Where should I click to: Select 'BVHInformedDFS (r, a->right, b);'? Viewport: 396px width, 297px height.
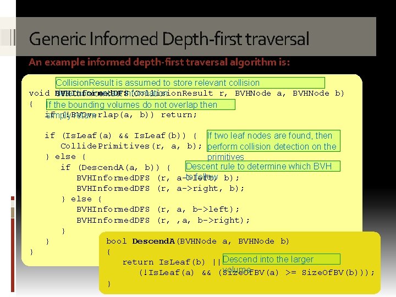coord(161,189)
